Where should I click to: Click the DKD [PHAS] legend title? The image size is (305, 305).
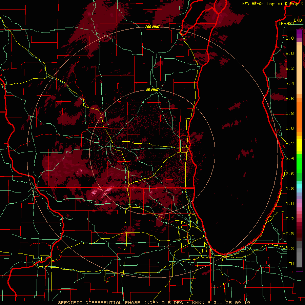point(290,22)
